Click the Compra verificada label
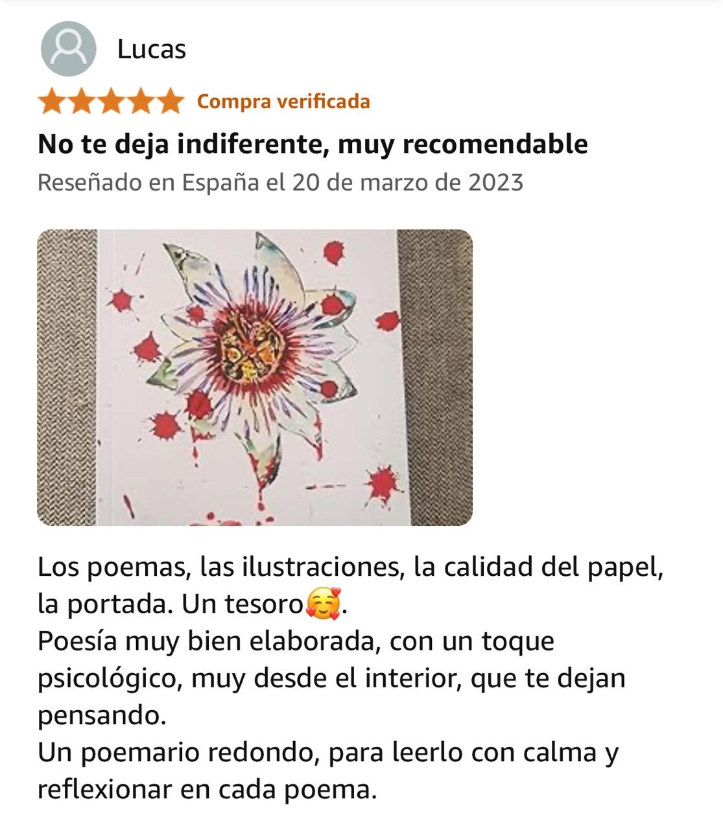723x830 pixels. tap(283, 102)
